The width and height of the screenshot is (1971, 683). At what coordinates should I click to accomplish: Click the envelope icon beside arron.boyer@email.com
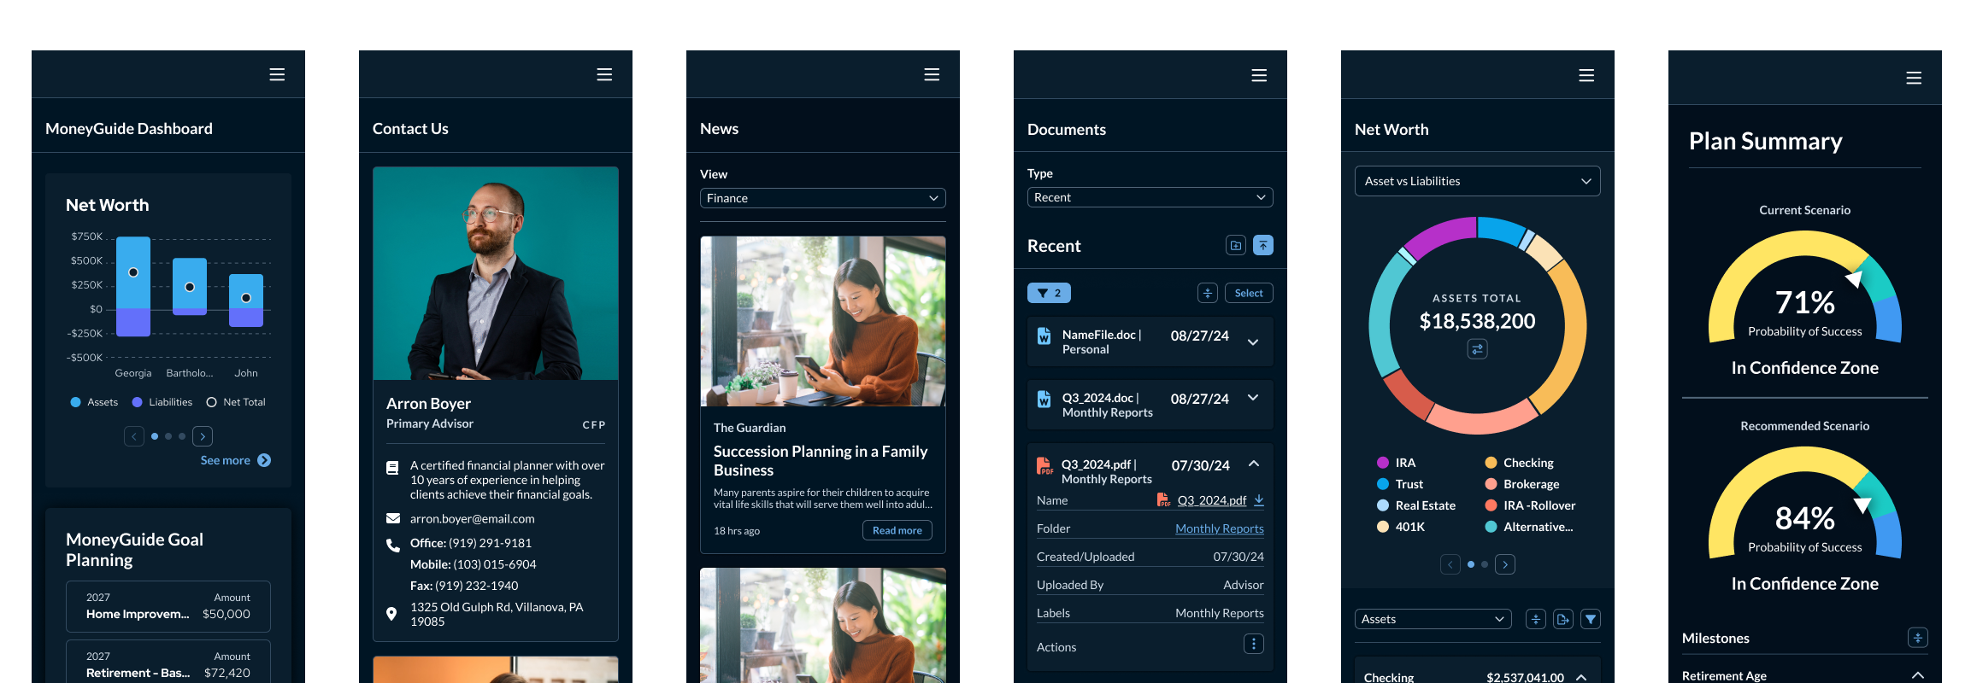[393, 518]
